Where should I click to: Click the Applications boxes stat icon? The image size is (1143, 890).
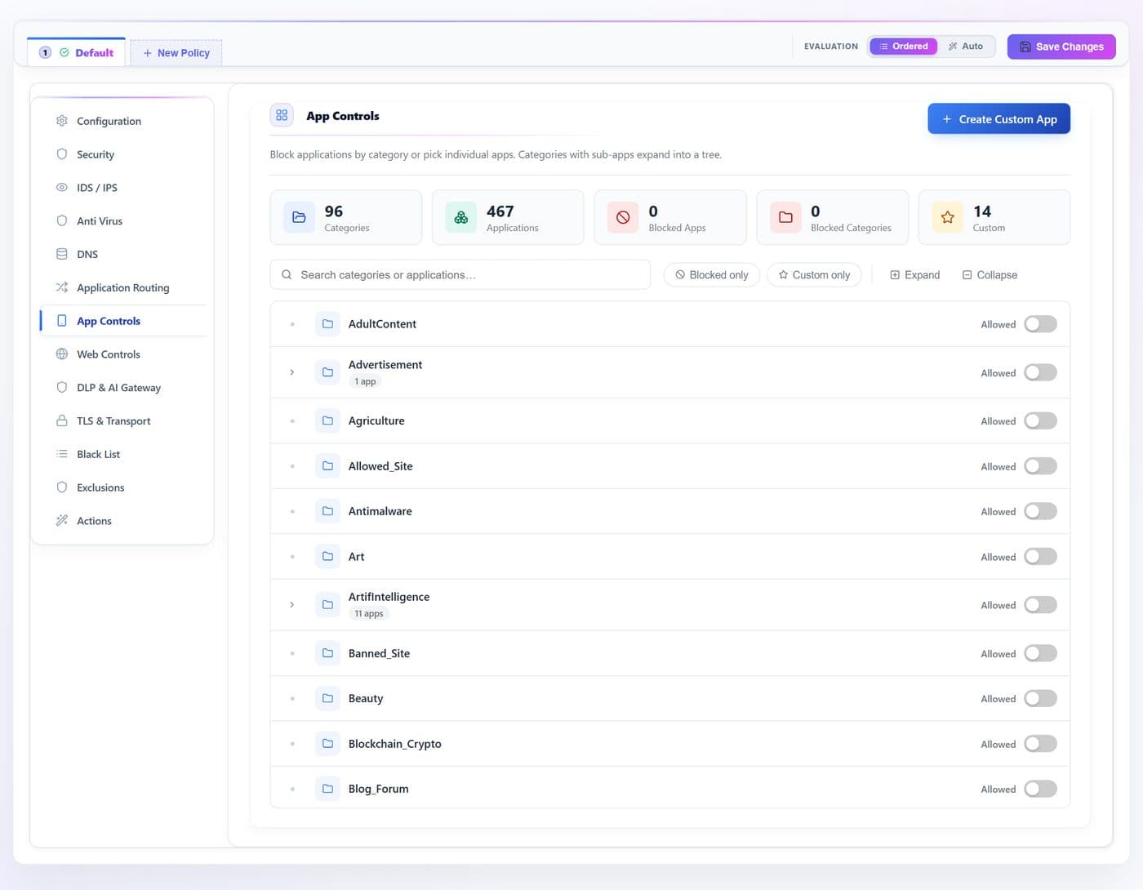click(460, 217)
